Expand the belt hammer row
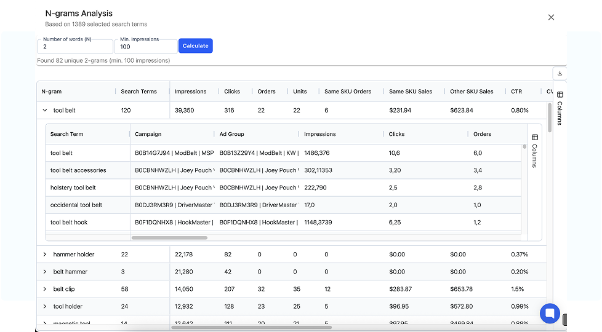This screenshot has width=602, height=332. point(45,272)
